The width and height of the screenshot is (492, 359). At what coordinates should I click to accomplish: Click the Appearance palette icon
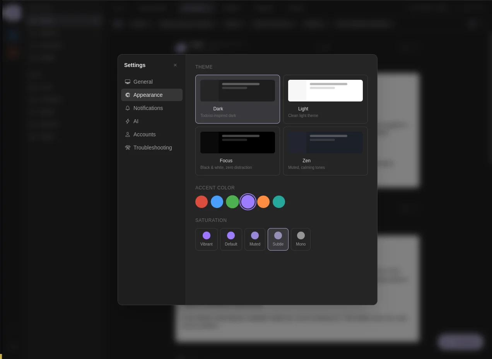coord(128,95)
